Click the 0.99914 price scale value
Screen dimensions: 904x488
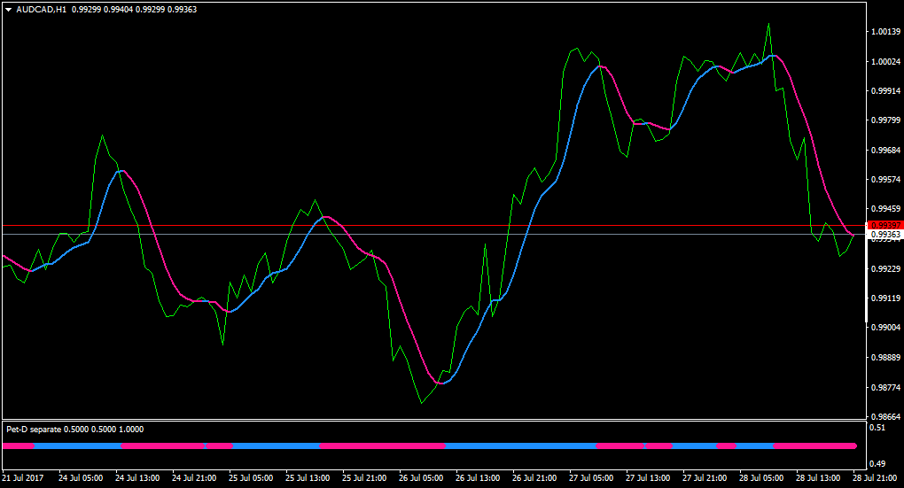(x=886, y=91)
